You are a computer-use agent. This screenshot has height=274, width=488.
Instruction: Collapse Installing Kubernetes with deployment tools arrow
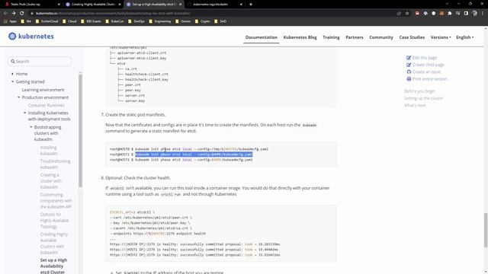click(x=25, y=113)
